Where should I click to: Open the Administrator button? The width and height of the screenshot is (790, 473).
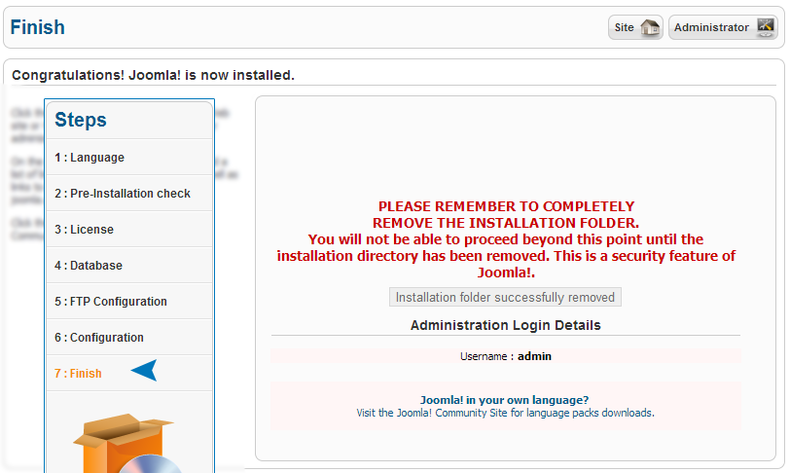point(723,27)
